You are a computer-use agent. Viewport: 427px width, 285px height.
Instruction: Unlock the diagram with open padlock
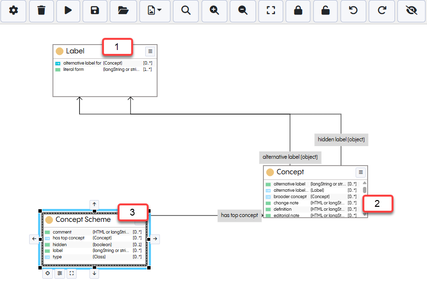[x=325, y=11]
